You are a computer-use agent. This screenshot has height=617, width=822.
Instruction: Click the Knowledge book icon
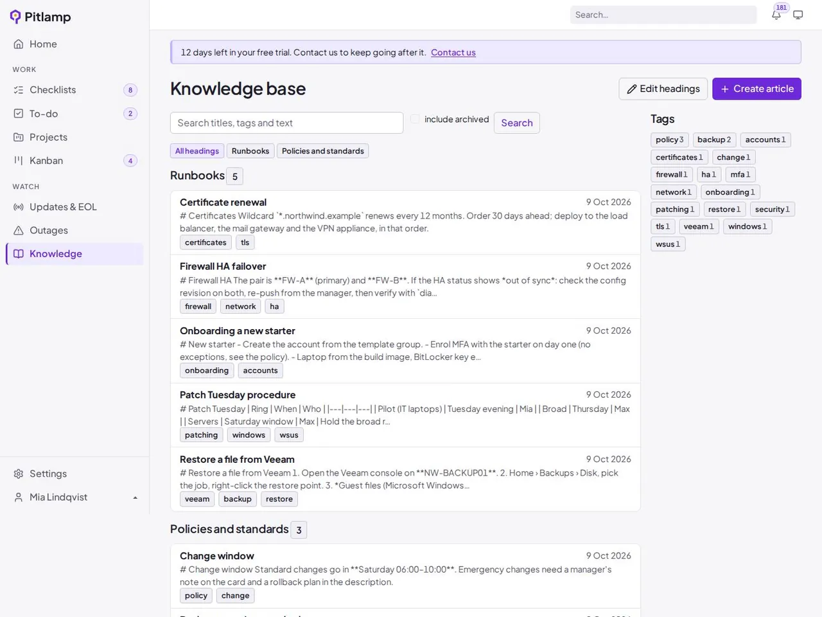(x=19, y=254)
